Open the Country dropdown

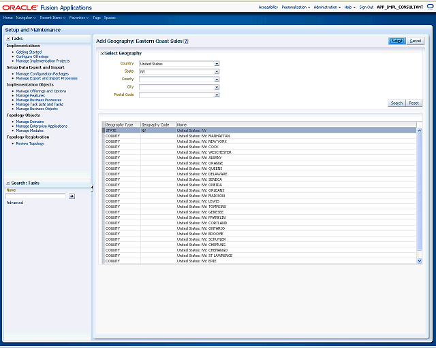217,64
